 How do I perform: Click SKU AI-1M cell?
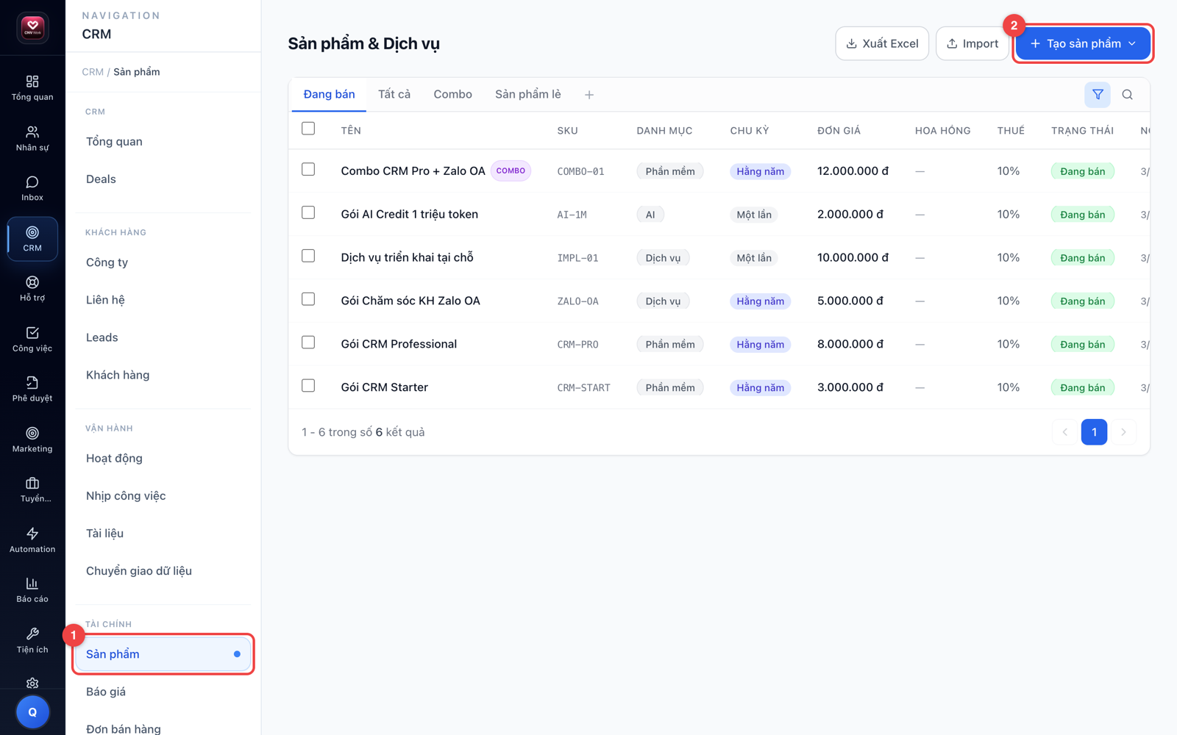(572, 215)
